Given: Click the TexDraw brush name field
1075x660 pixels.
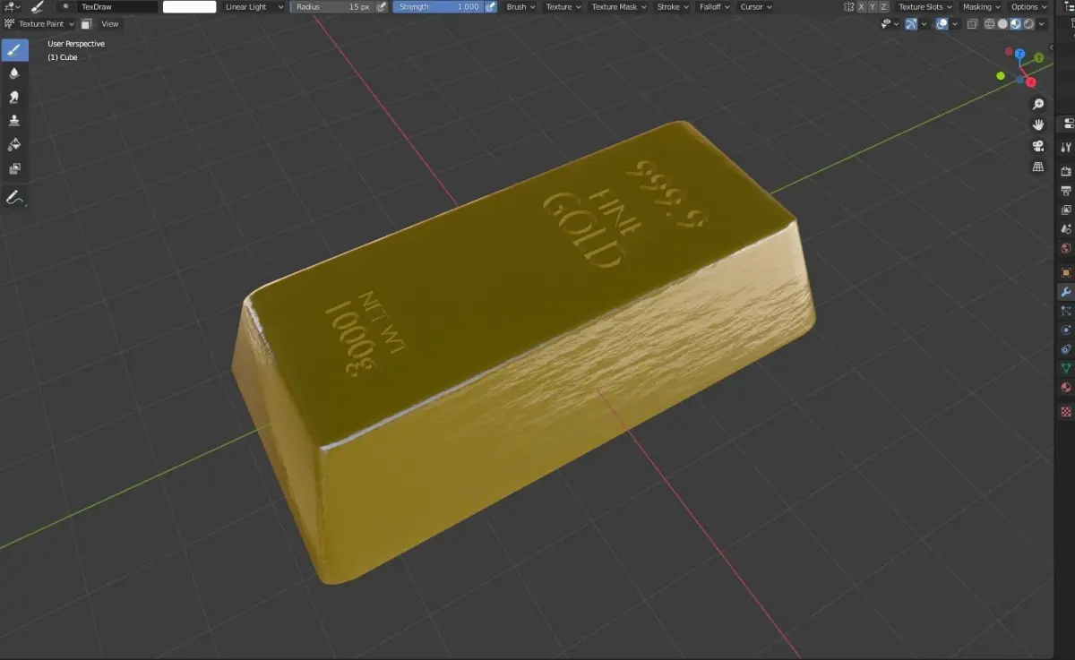Looking at the screenshot, I should [116, 6].
